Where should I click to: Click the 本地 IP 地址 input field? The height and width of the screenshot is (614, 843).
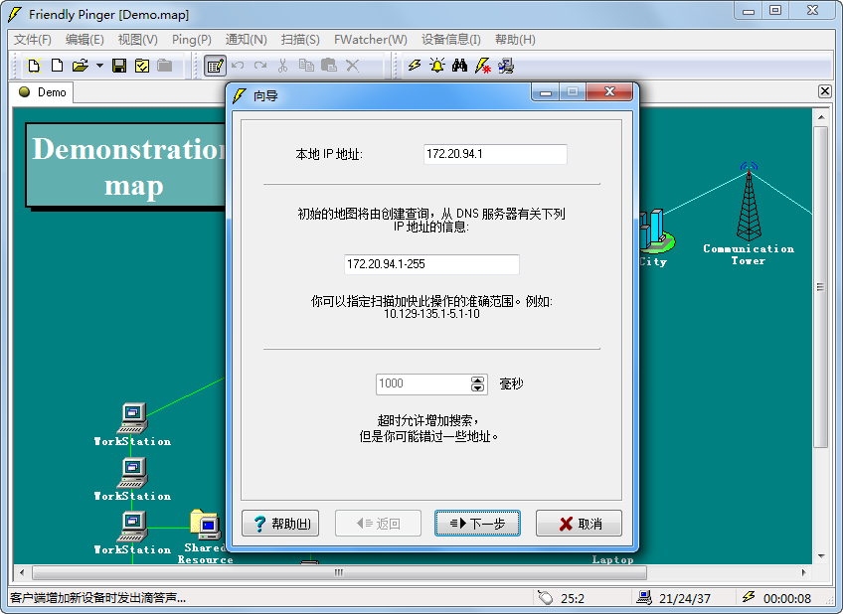click(x=495, y=154)
